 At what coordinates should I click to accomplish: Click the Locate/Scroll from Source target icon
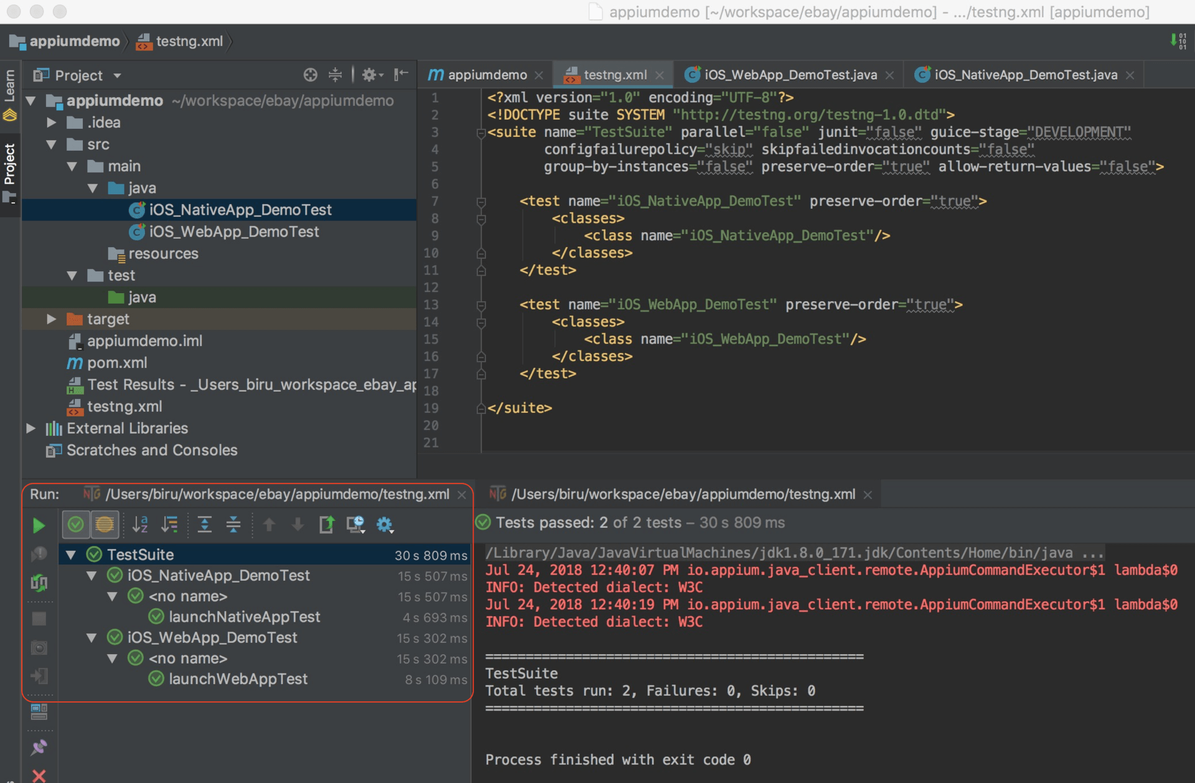[x=310, y=75]
